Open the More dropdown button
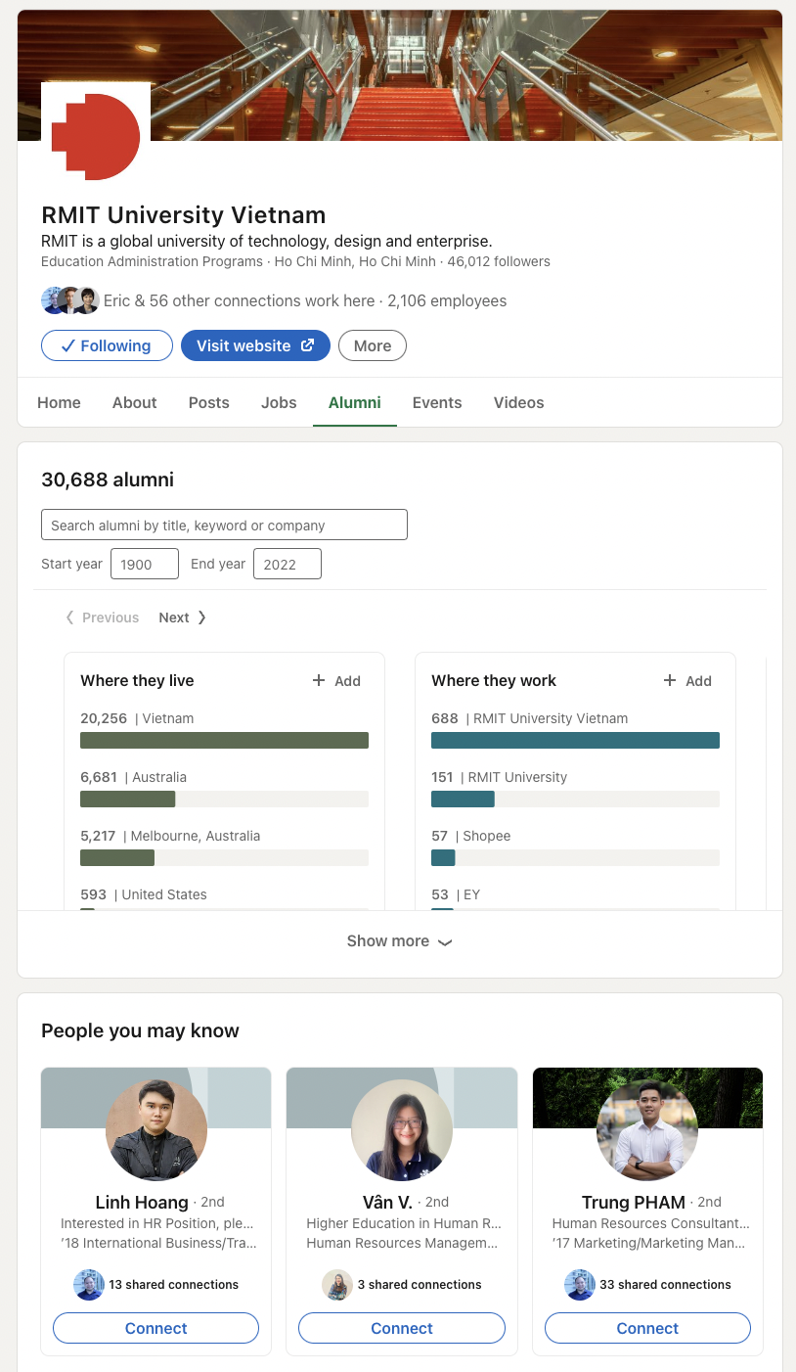 tap(373, 345)
